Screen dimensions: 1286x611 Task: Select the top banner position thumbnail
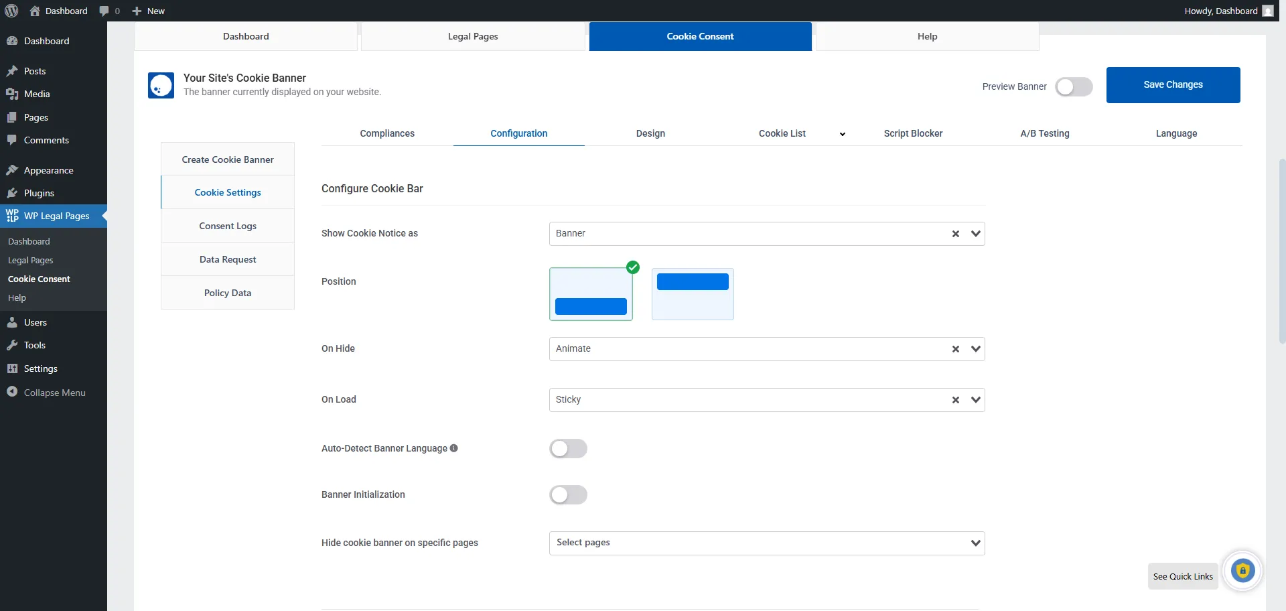click(693, 293)
